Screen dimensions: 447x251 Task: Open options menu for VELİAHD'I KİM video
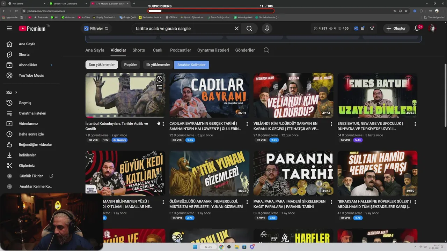[331, 124]
